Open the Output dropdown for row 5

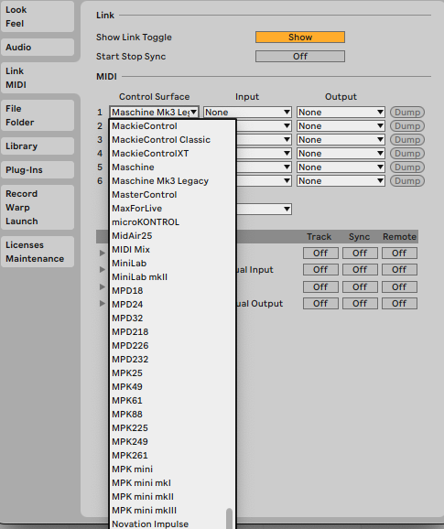point(341,167)
